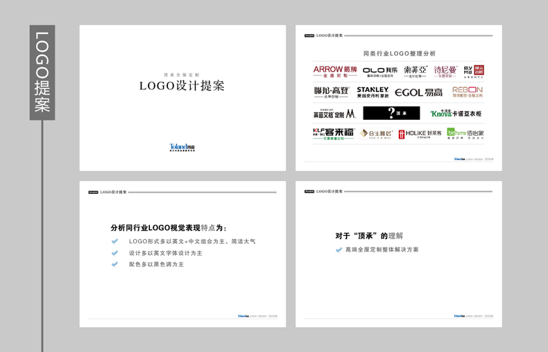Click checkmark beside LOGO形式多以英文+中文组合
The height and width of the screenshot is (352, 548).
coord(114,241)
